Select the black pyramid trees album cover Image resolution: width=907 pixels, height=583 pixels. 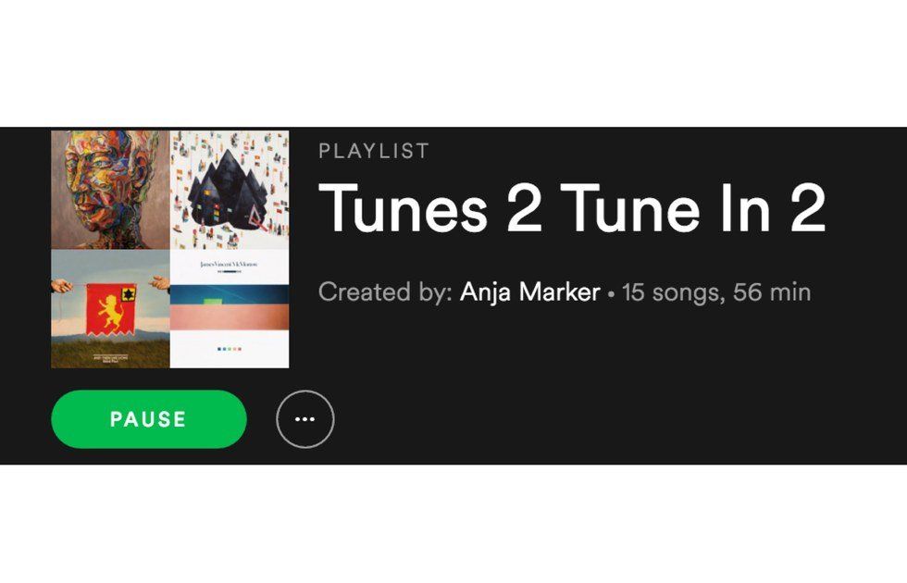pyautogui.click(x=230, y=190)
